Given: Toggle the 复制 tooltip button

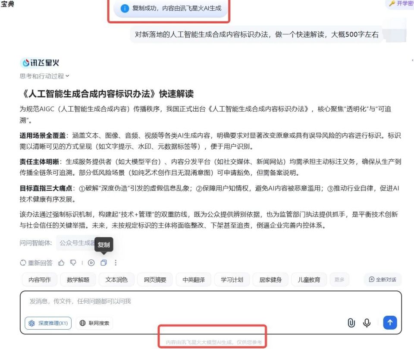Looking at the screenshot, I should (x=104, y=245).
